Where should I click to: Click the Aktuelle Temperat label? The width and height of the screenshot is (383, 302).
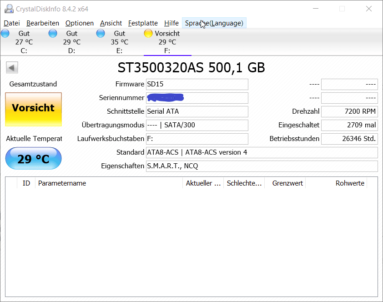point(34,139)
